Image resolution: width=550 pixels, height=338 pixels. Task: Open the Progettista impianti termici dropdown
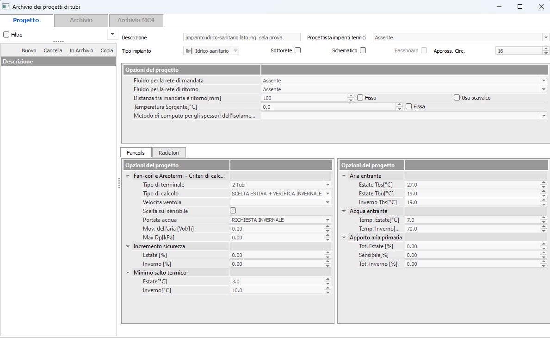[x=545, y=38]
